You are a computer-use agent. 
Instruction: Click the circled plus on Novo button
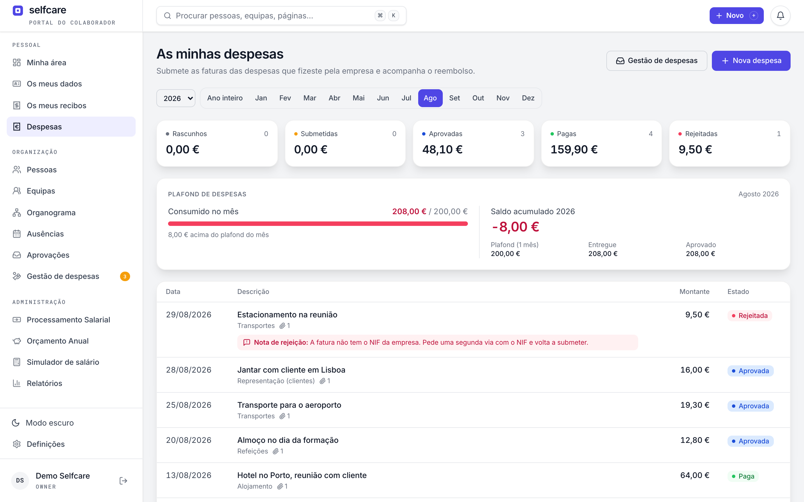[x=754, y=16]
